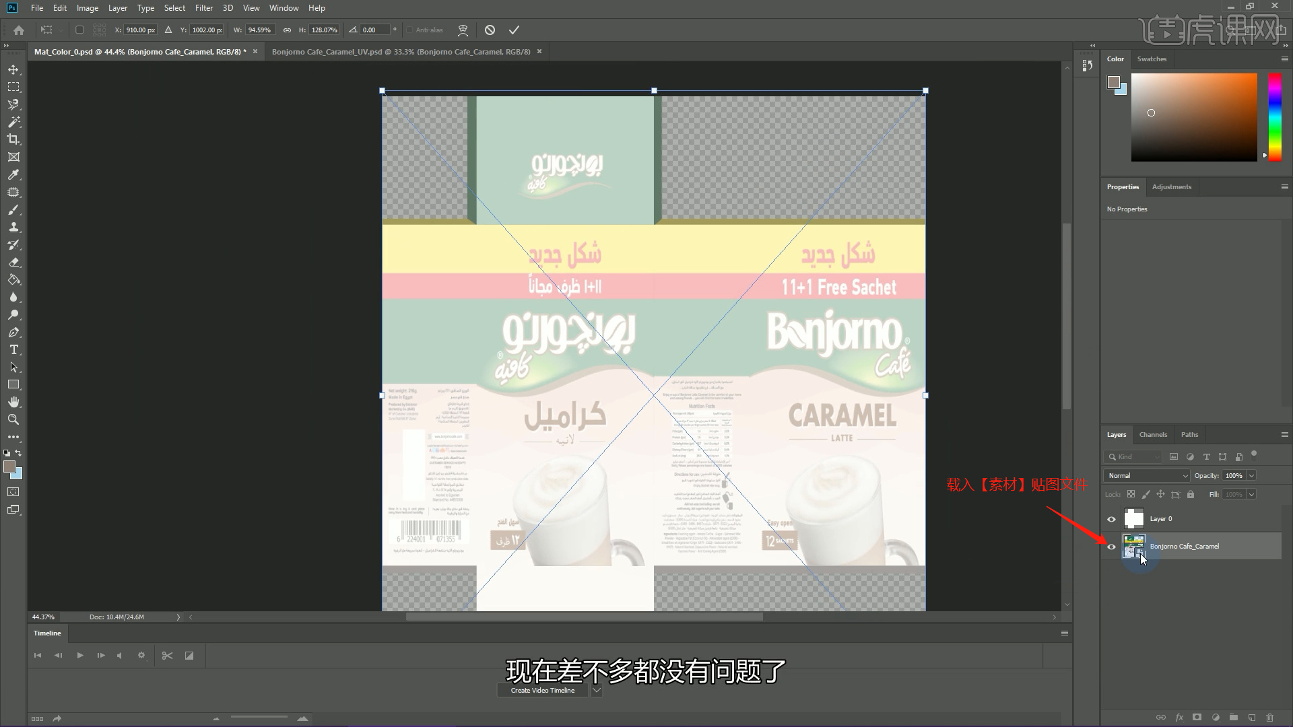Screen dimensions: 1293x727
Task: Go to first frame in timeline
Action: pyautogui.click(x=38, y=656)
